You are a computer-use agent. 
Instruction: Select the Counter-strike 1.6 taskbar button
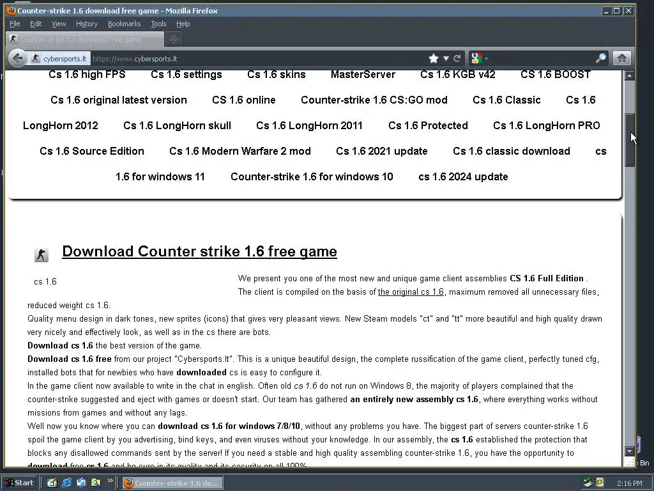pyautogui.click(x=172, y=483)
